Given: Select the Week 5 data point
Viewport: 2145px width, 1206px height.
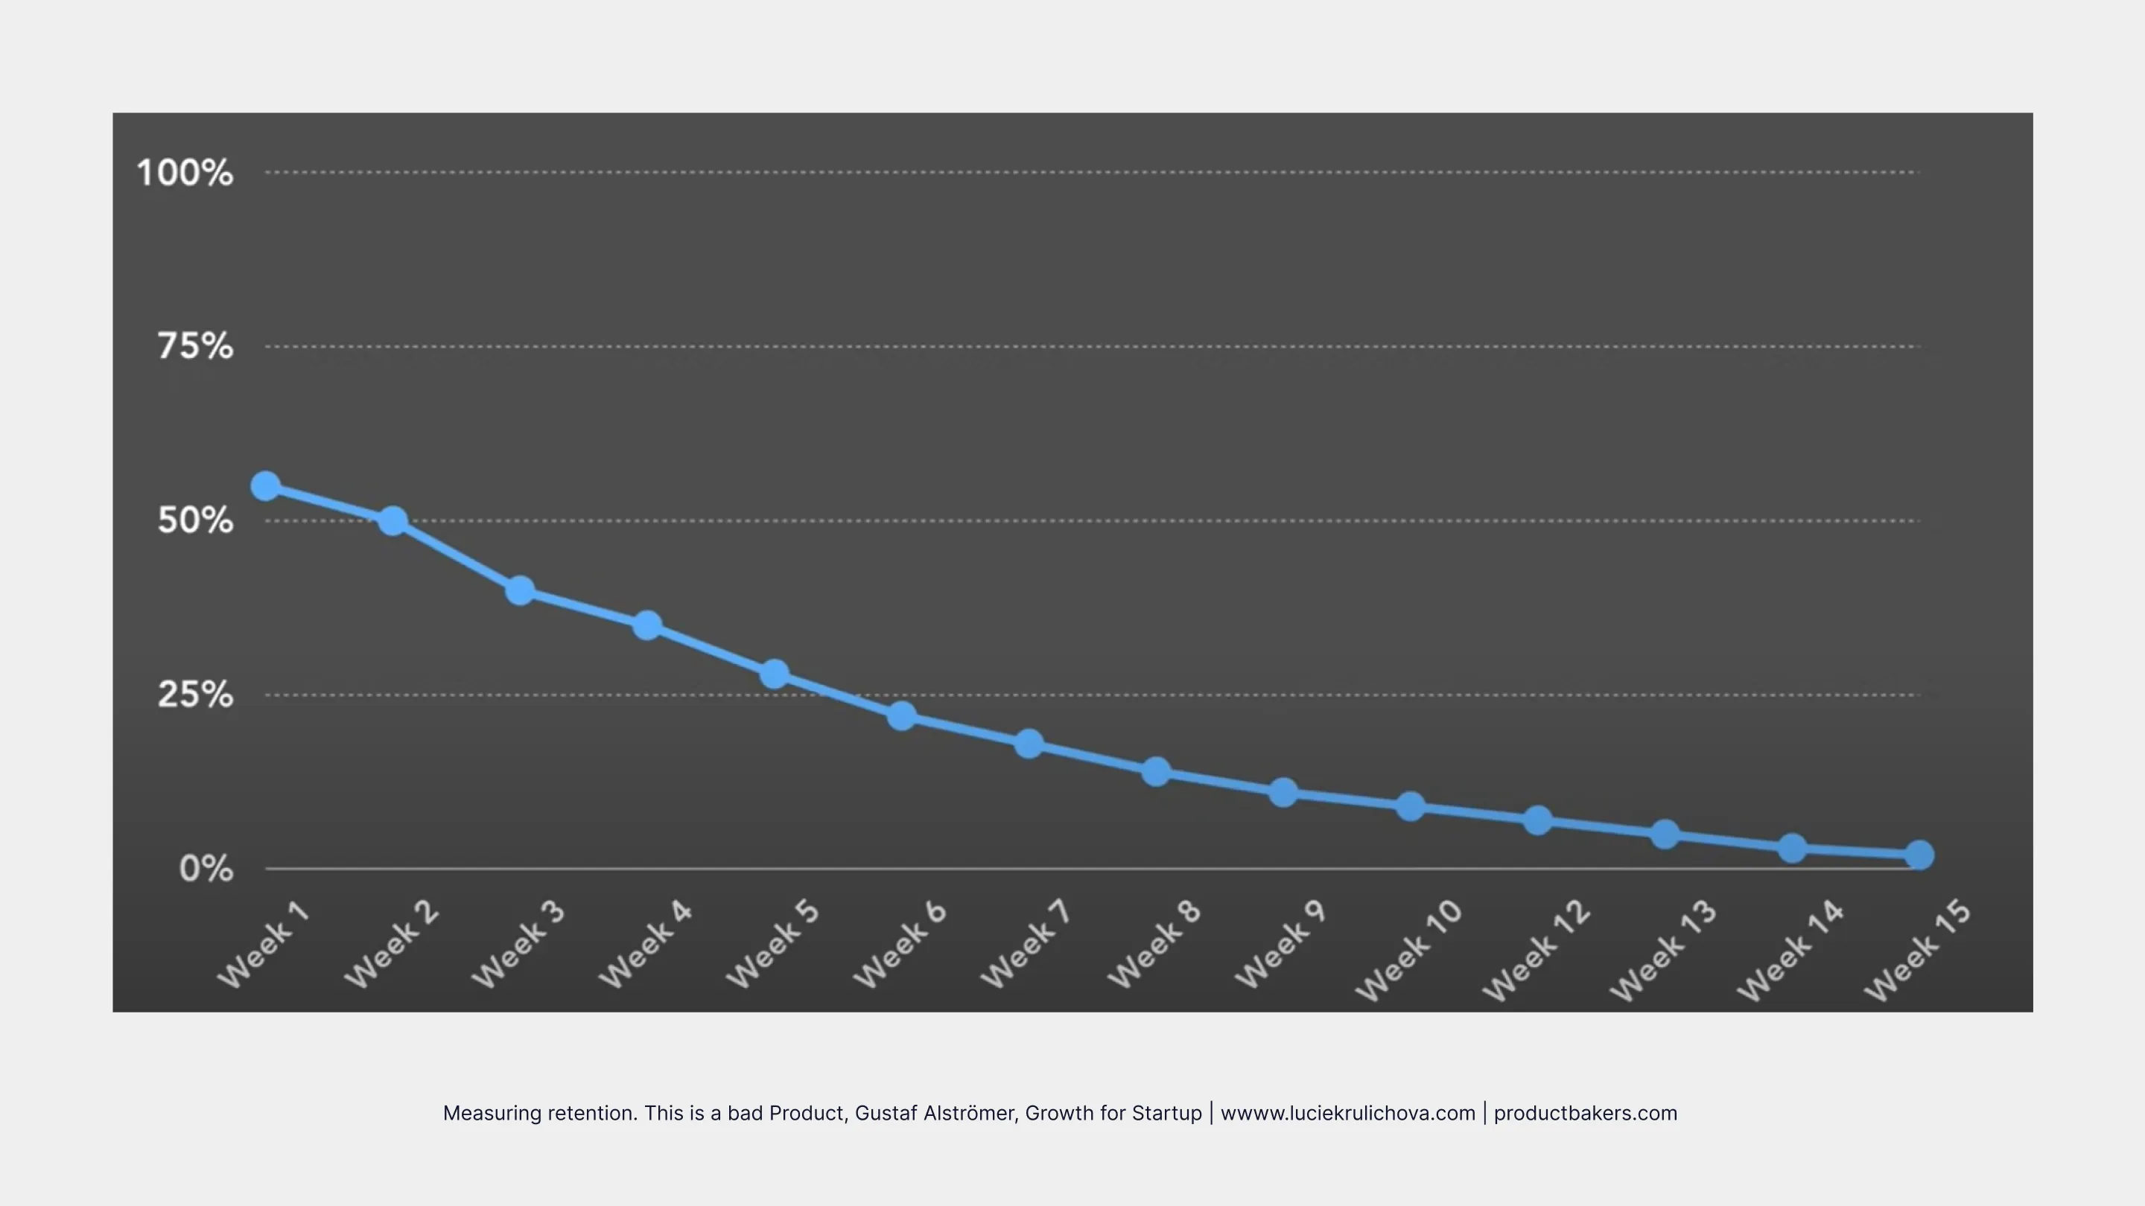Looking at the screenshot, I should coord(775,674).
